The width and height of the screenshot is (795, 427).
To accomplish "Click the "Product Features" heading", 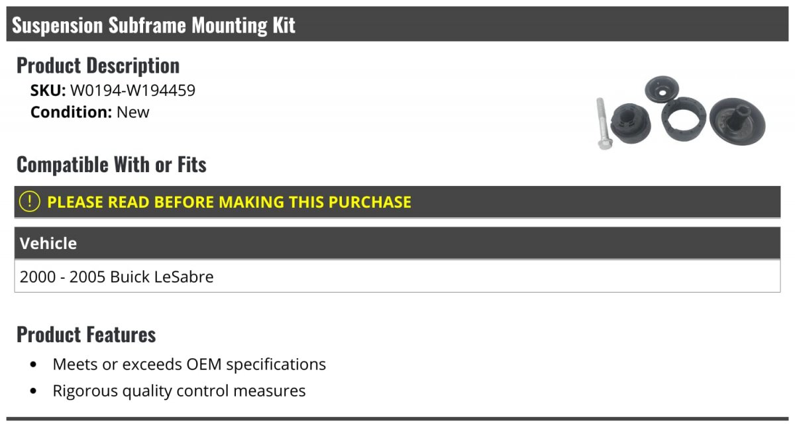I will [x=86, y=334].
